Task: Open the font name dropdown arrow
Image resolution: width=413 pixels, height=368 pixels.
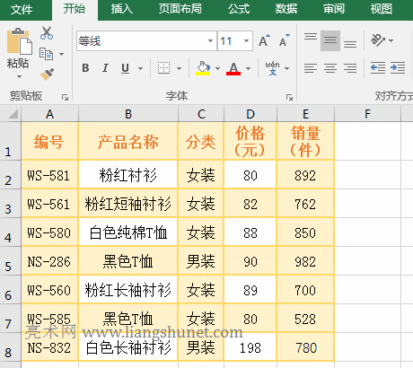Action: [x=210, y=40]
